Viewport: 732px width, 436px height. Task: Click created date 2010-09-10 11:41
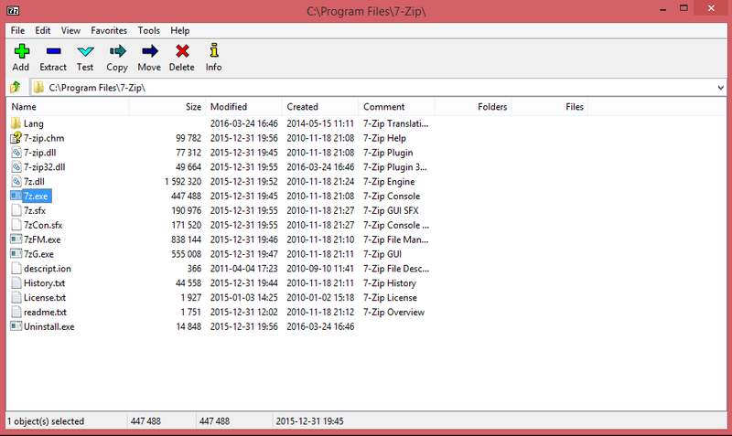tap(320, 269)
